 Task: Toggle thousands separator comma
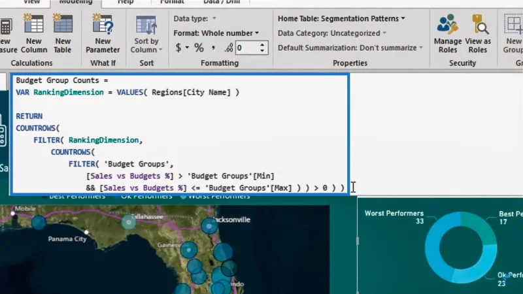(213, 48)
